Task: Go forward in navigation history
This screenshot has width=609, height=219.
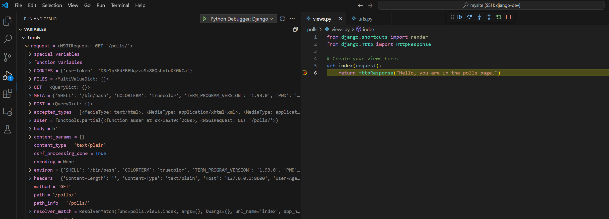Action: coord(370,5)
